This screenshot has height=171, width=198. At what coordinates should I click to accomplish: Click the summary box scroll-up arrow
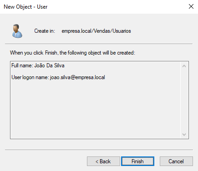click(184, 66)
